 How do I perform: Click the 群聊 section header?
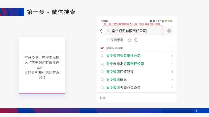pos(103,98)
